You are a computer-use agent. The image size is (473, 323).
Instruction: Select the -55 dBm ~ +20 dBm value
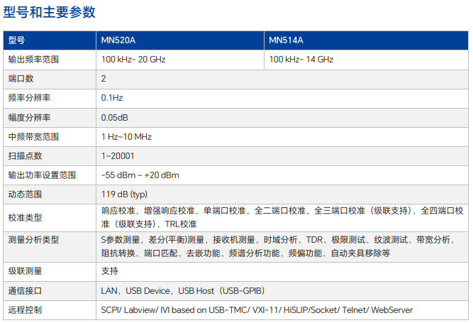[140, 175]
